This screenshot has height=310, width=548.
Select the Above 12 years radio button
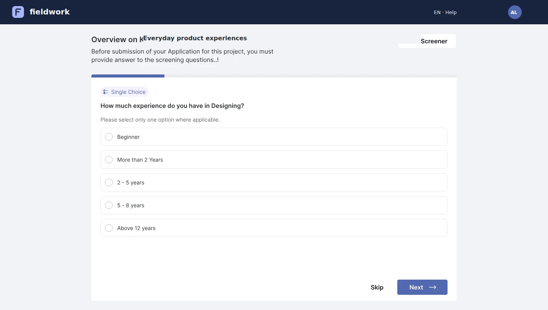pos(109,228)
